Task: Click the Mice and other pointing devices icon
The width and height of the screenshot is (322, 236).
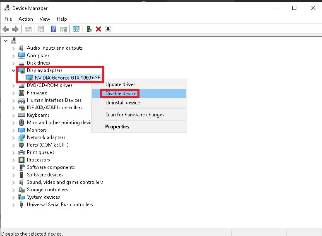Action: point(22,123)
